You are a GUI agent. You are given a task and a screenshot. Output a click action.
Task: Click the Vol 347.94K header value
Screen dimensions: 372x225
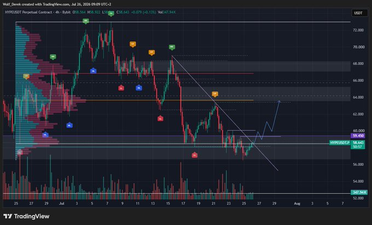point(167,12)
